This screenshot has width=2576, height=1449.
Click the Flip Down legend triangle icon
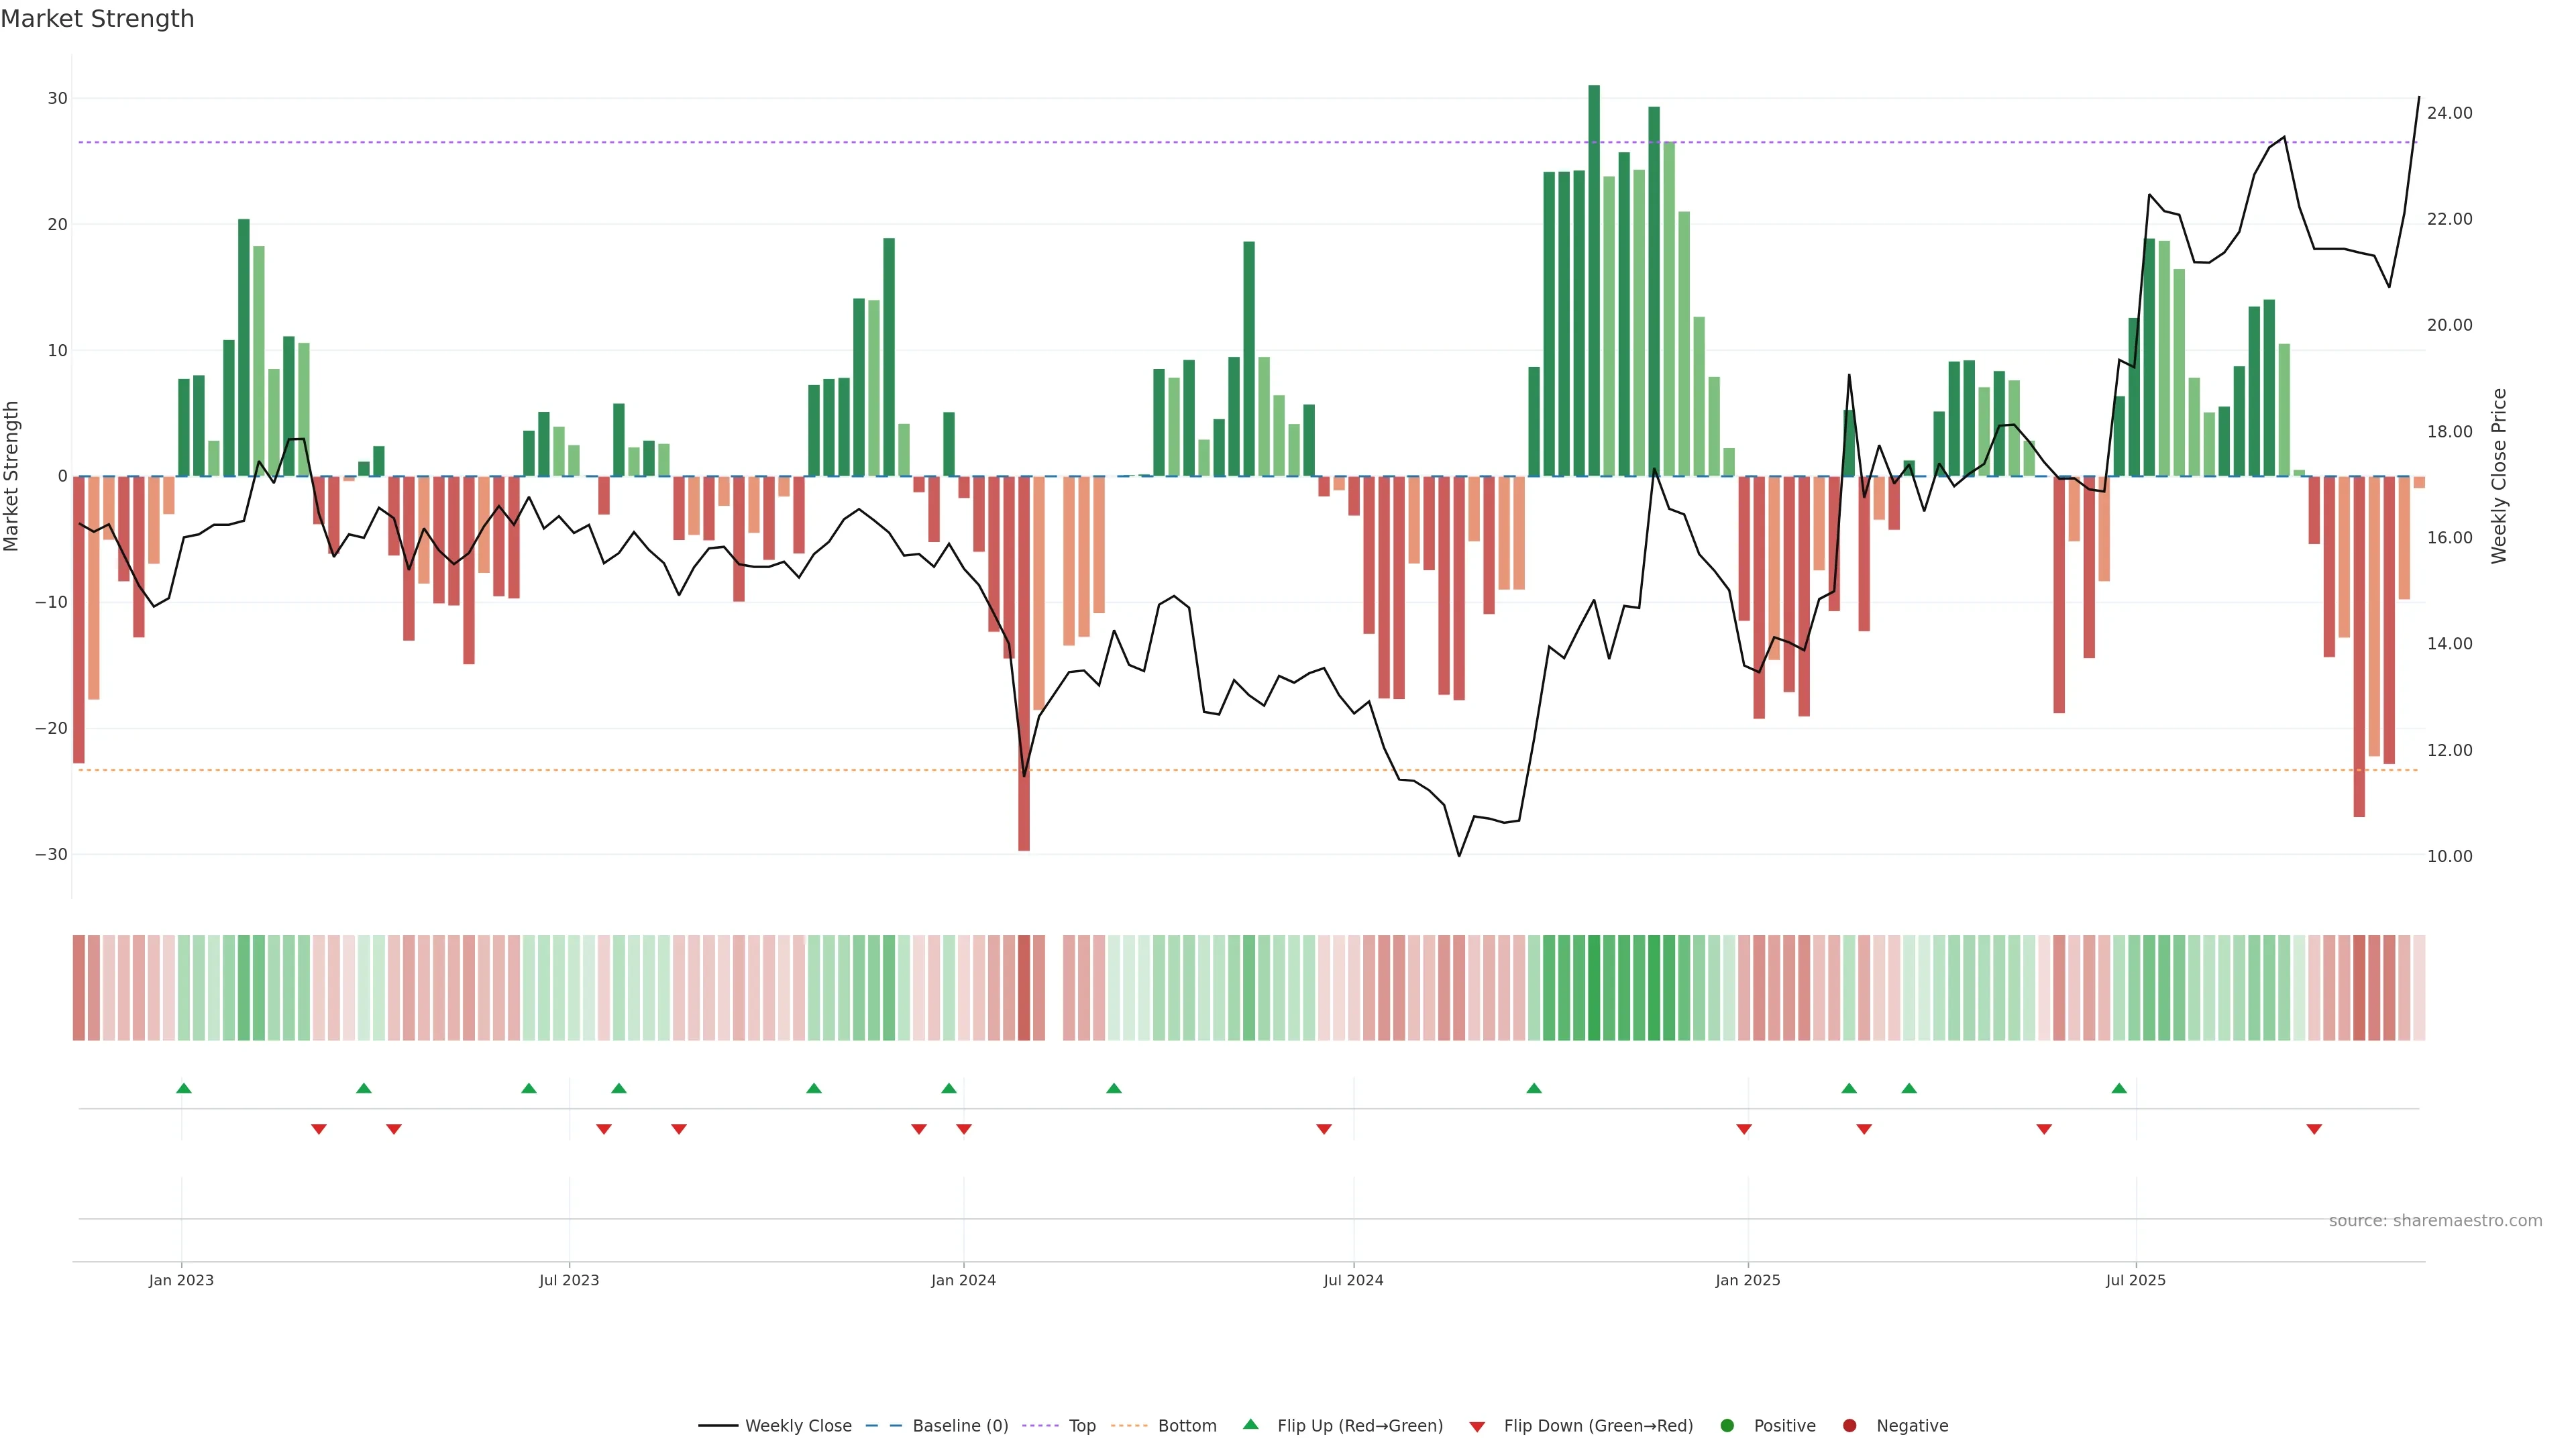(x=1477, y=1427)
